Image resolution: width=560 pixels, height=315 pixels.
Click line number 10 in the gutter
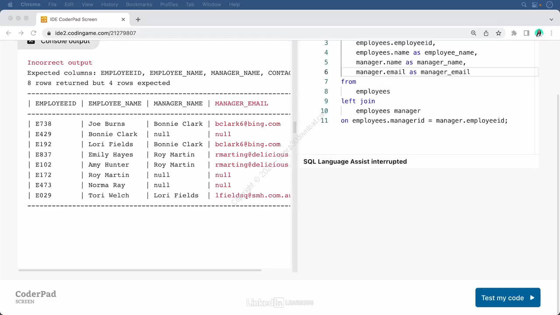click(324, 111)
